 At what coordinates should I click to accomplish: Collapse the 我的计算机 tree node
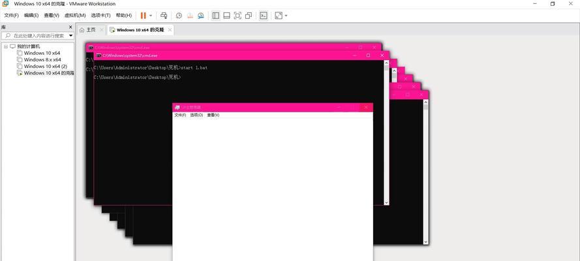[x=6, y=46]
